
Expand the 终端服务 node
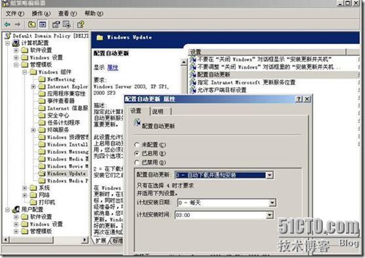33,130
